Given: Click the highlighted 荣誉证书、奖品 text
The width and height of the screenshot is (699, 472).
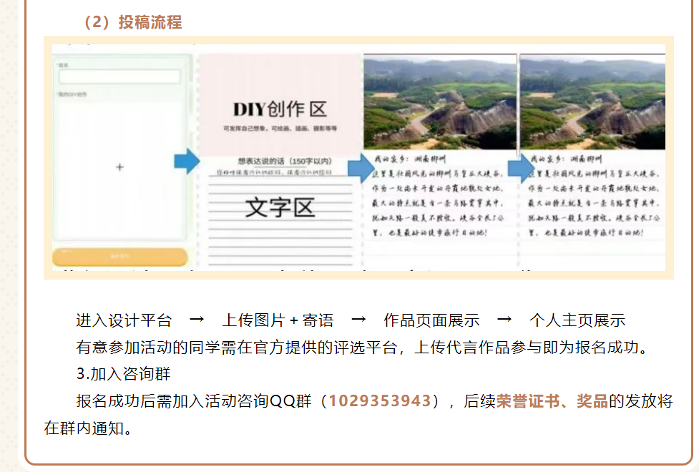Looking at the screenshot, I should (x=552, y=401).
